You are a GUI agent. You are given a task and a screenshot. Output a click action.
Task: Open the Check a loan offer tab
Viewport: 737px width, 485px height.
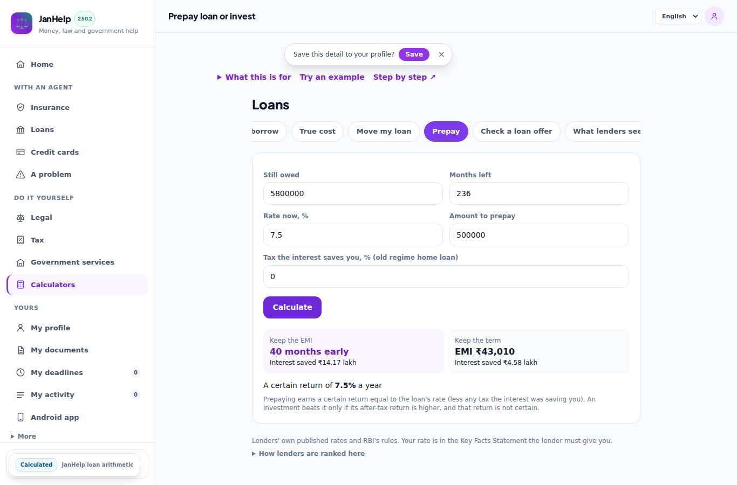(x=516, y=131)
